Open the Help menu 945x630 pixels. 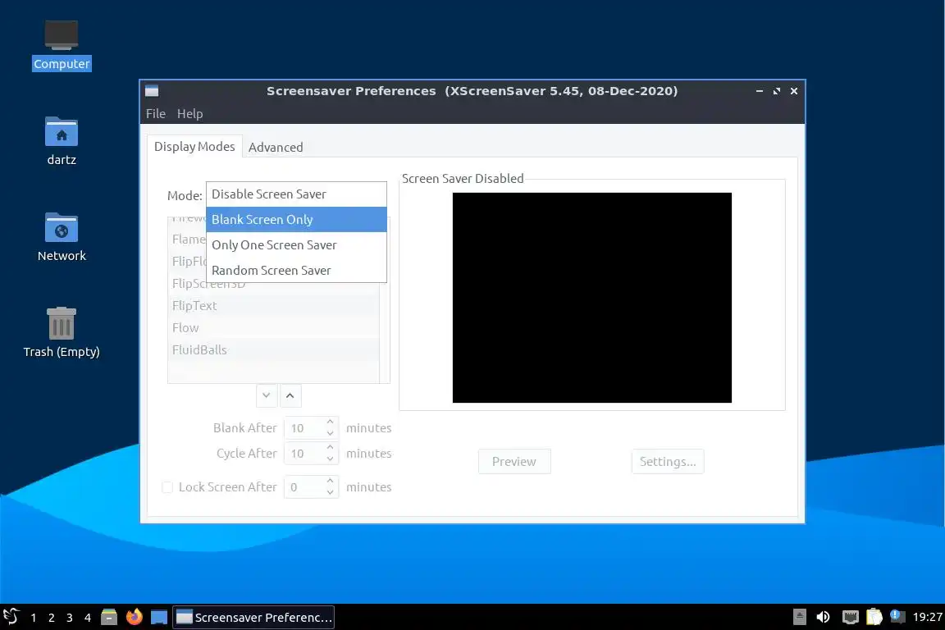[189, 113]
